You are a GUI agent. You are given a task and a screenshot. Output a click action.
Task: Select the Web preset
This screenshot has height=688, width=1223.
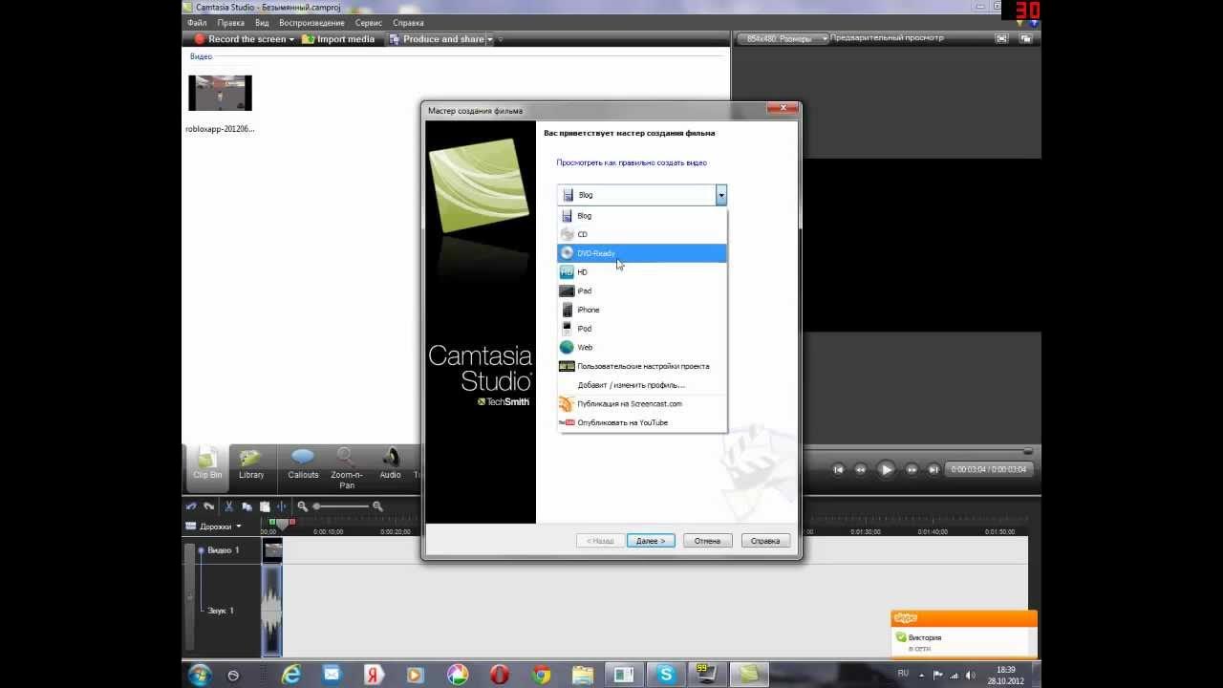click(x=642, y=347)
